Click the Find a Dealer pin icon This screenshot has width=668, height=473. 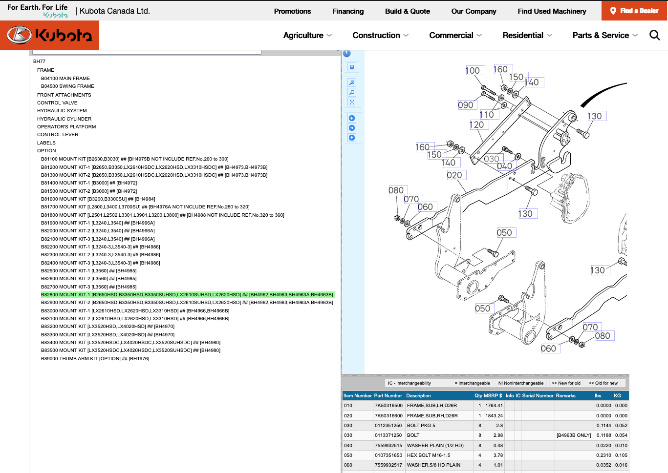pos(613,11)
